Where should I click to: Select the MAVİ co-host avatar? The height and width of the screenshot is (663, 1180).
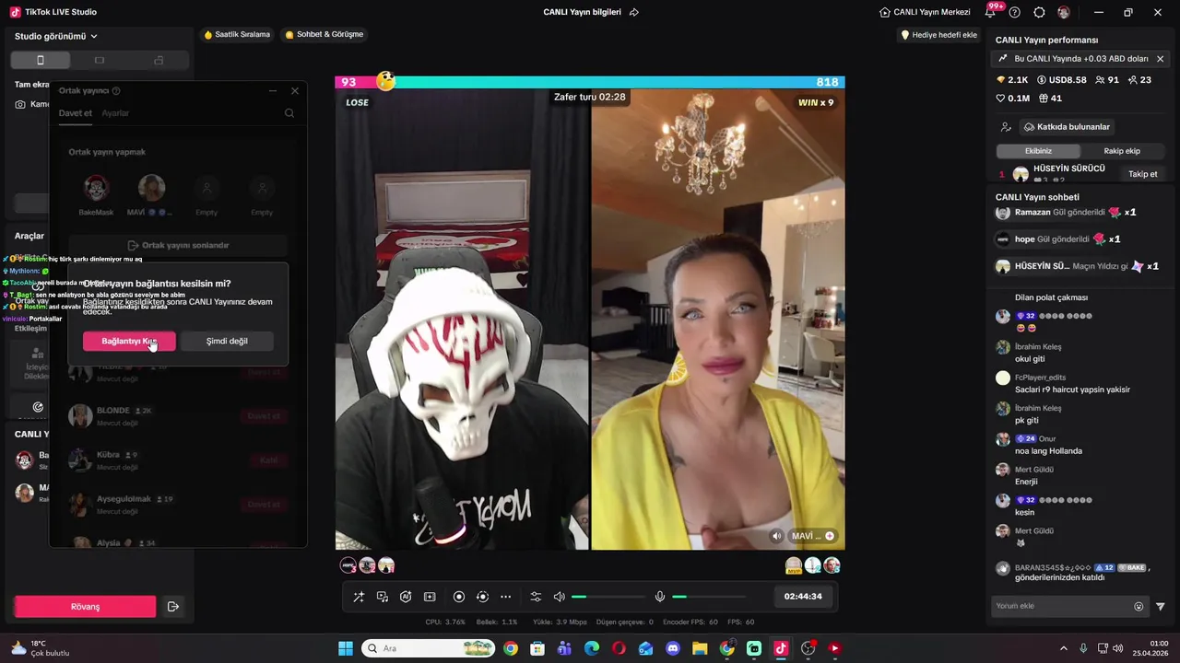pos(151,188)
